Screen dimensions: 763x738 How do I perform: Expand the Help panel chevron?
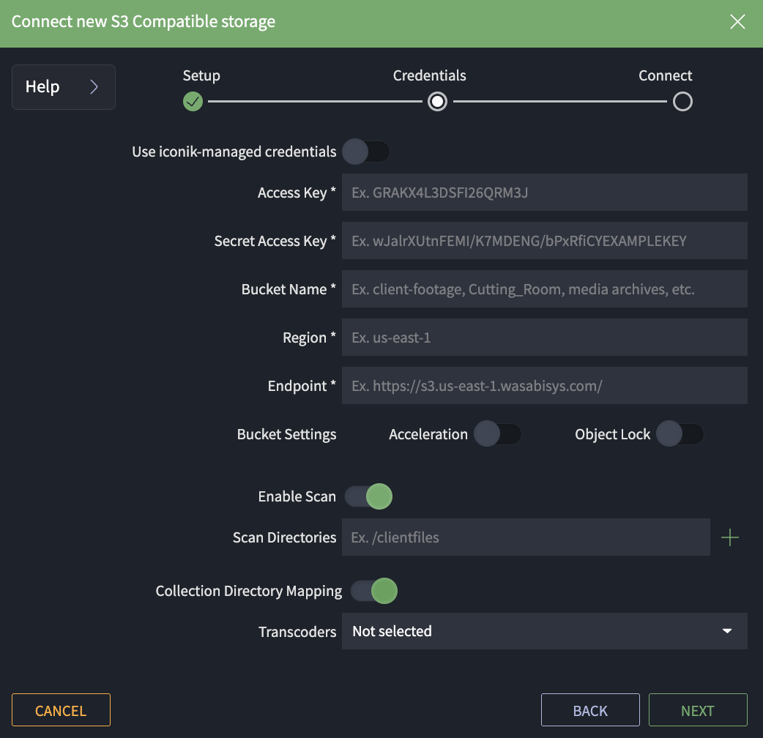point(94,87)
